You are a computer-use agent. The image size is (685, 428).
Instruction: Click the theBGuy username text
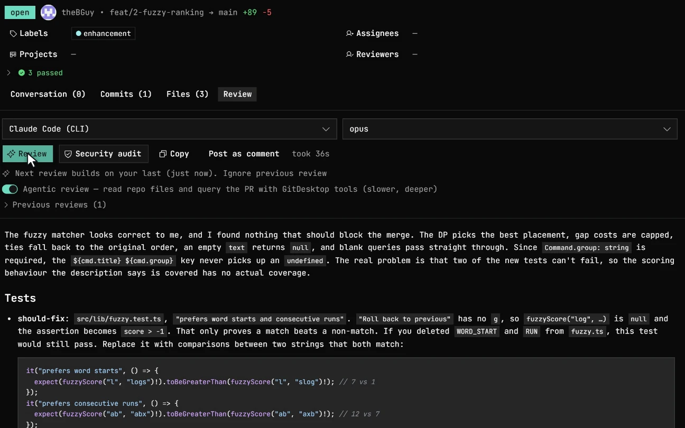(x=79, y=12)
